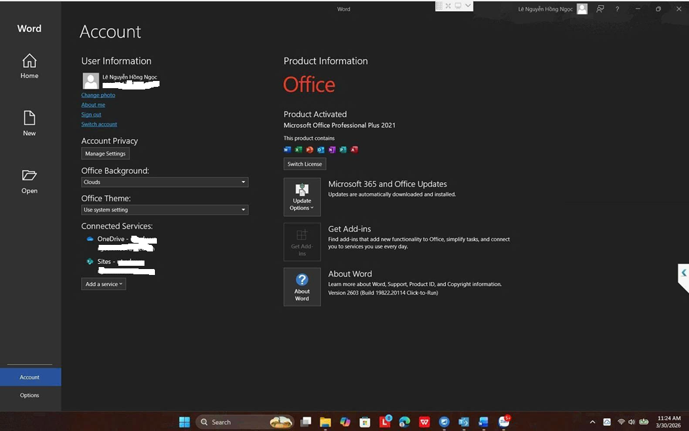Screen dimensions: 689x431
Task: Click the Word app icon under This product contains
Action: point(288,150)
